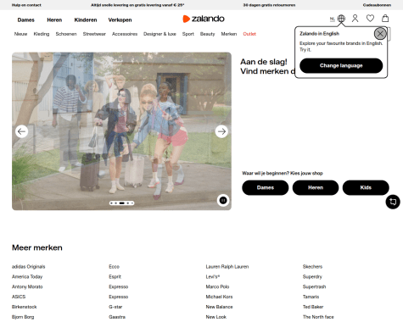Open the Ecco brand link
The width and height of the screenshot is (403, 322).
pos(114,267)
